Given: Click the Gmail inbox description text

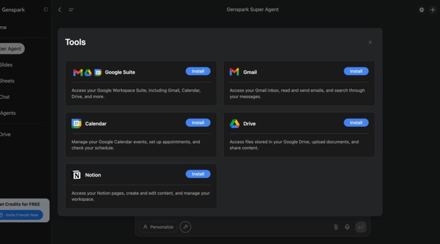Looking at the screenshot, I should pyautogui.click(x=297, y=93).
